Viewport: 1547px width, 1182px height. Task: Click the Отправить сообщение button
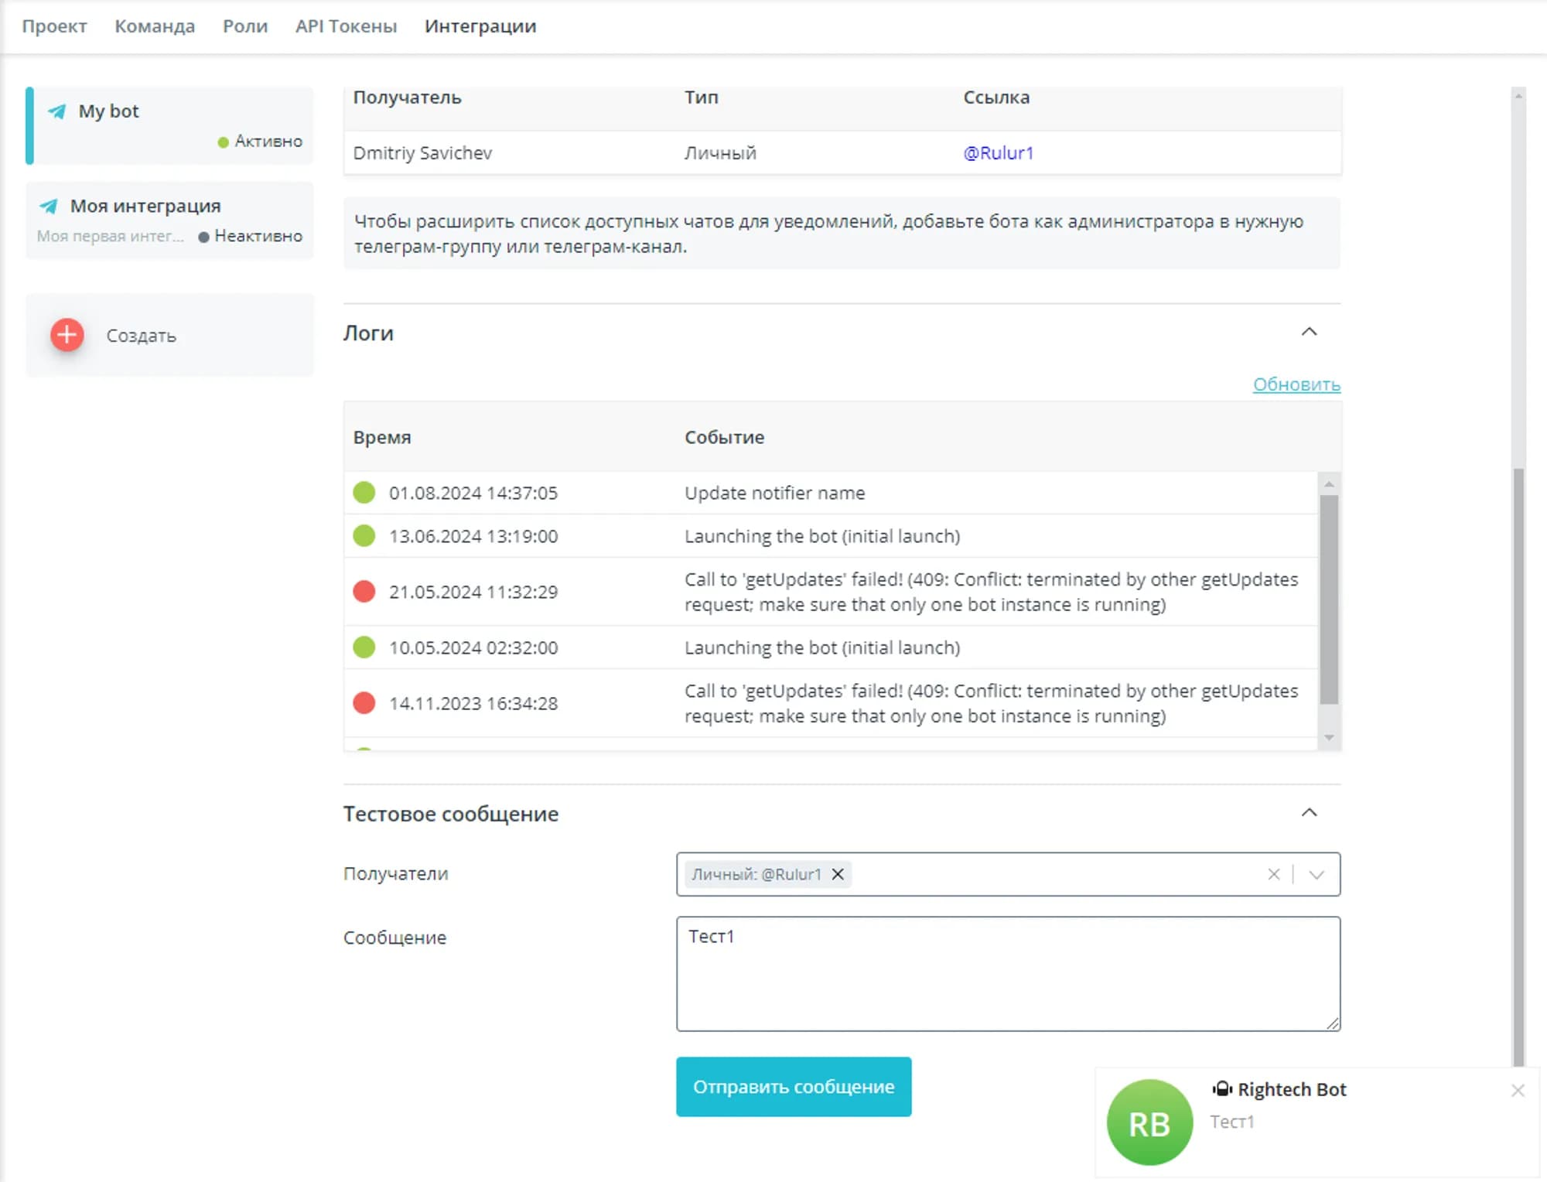794,1087
